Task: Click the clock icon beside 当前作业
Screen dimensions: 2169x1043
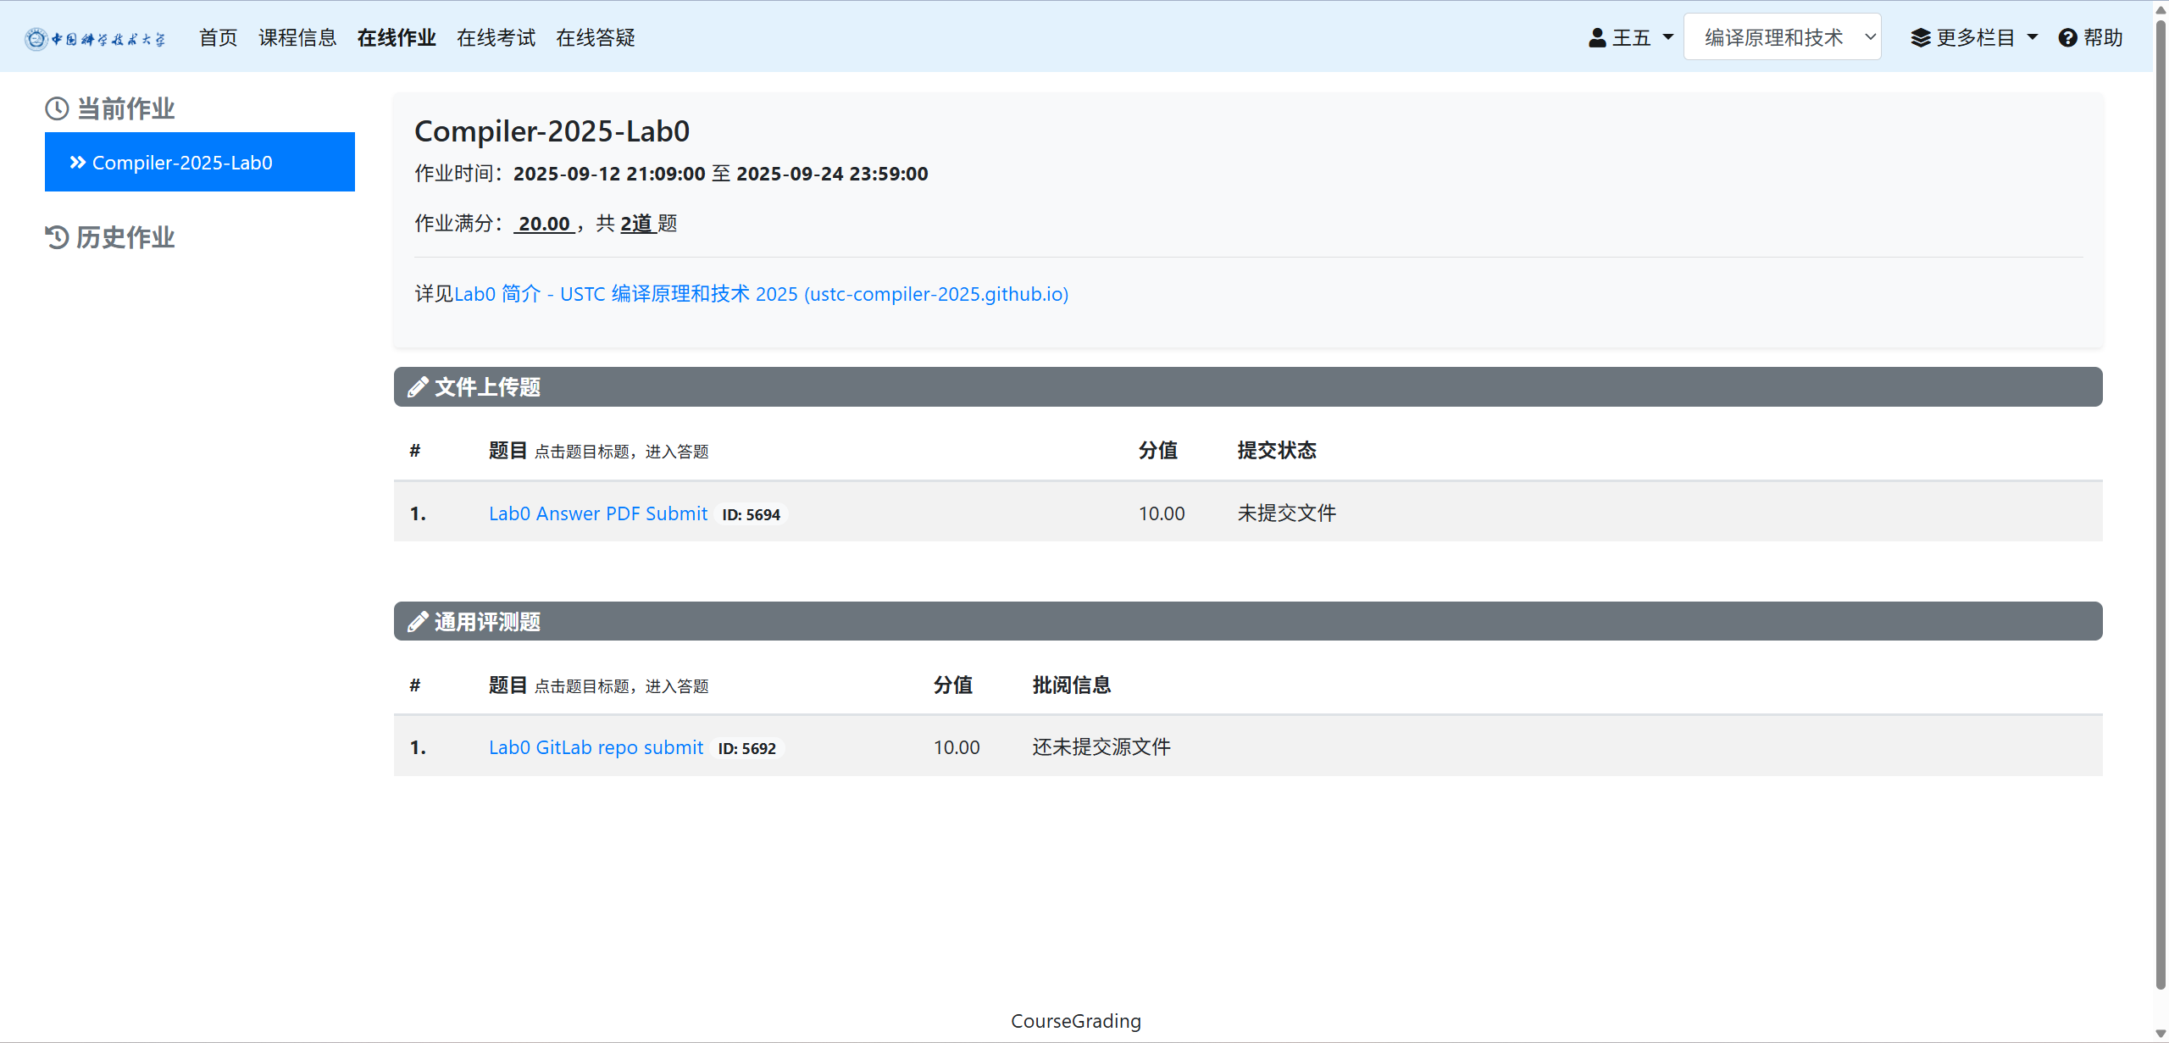Action: (57, 108)
